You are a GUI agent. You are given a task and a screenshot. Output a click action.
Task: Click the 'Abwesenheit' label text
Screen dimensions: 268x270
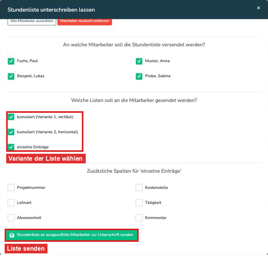[x=29, y=217]
